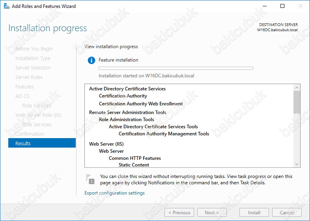Image resolution: width=310 pixels, height=221 pixels.
Task: Click the Cancel button
Action: click(287, 212)
